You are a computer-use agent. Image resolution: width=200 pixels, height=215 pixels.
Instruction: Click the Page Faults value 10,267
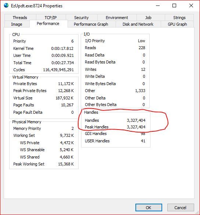tap(67, 105)
